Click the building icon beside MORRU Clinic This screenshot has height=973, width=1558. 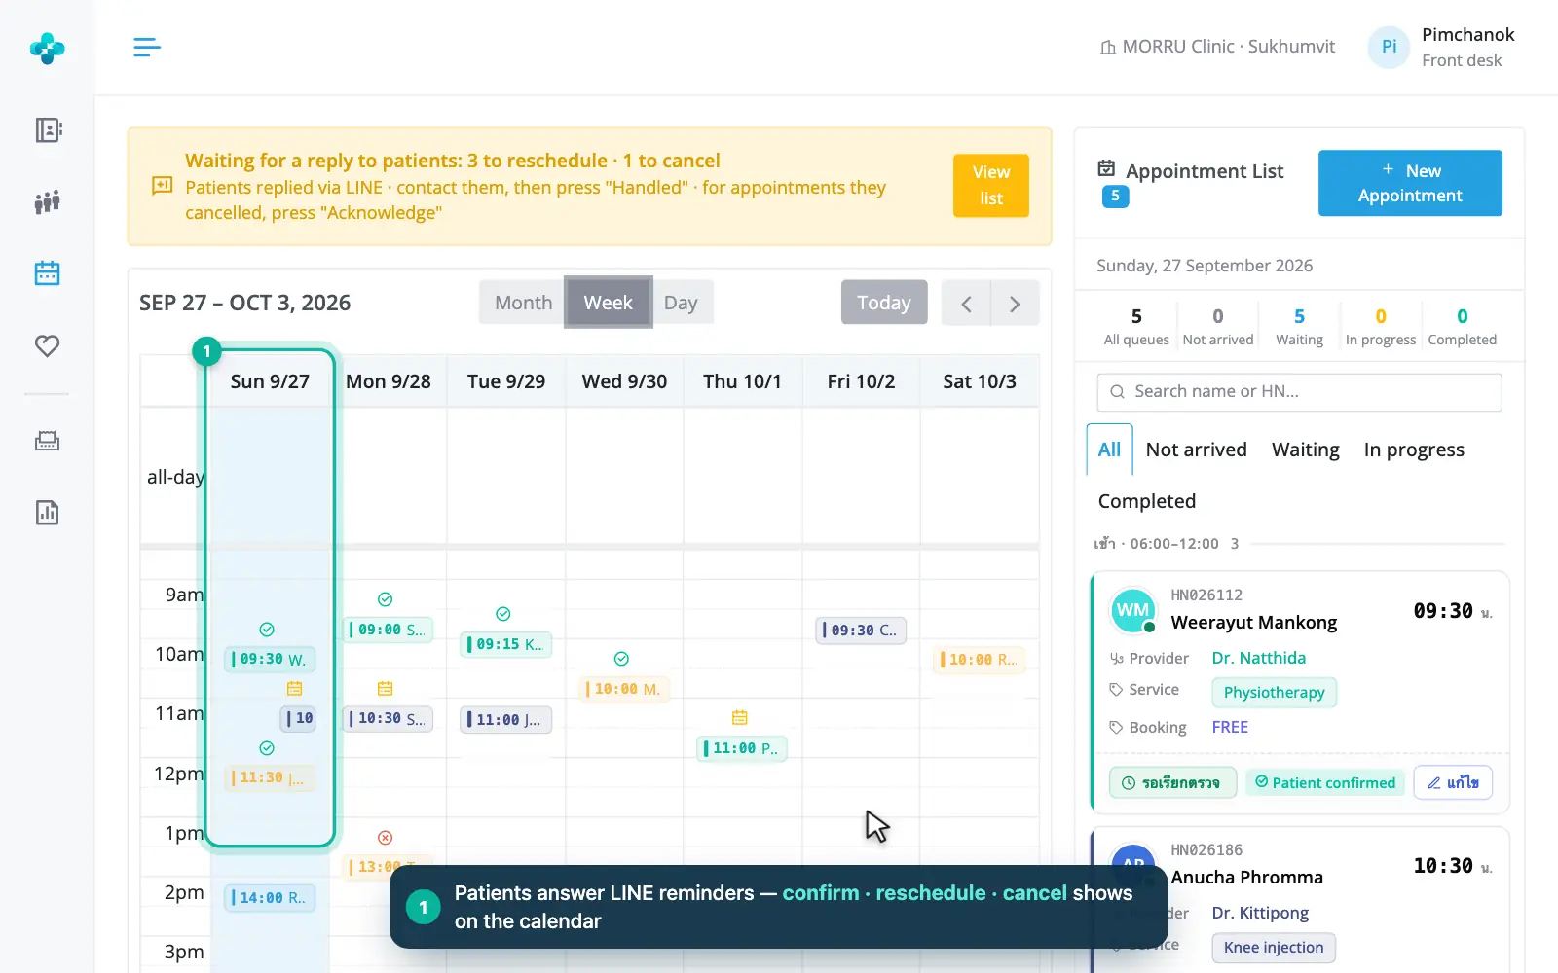pyautogui.click(x=1108, y=48)
